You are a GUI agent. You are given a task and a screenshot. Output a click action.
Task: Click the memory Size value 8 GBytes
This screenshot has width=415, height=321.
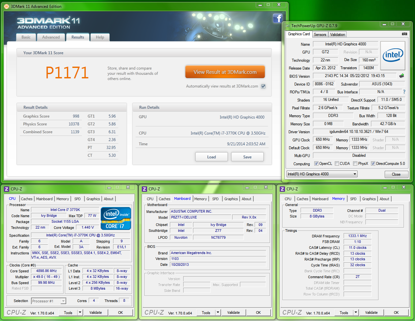point(317,216)
